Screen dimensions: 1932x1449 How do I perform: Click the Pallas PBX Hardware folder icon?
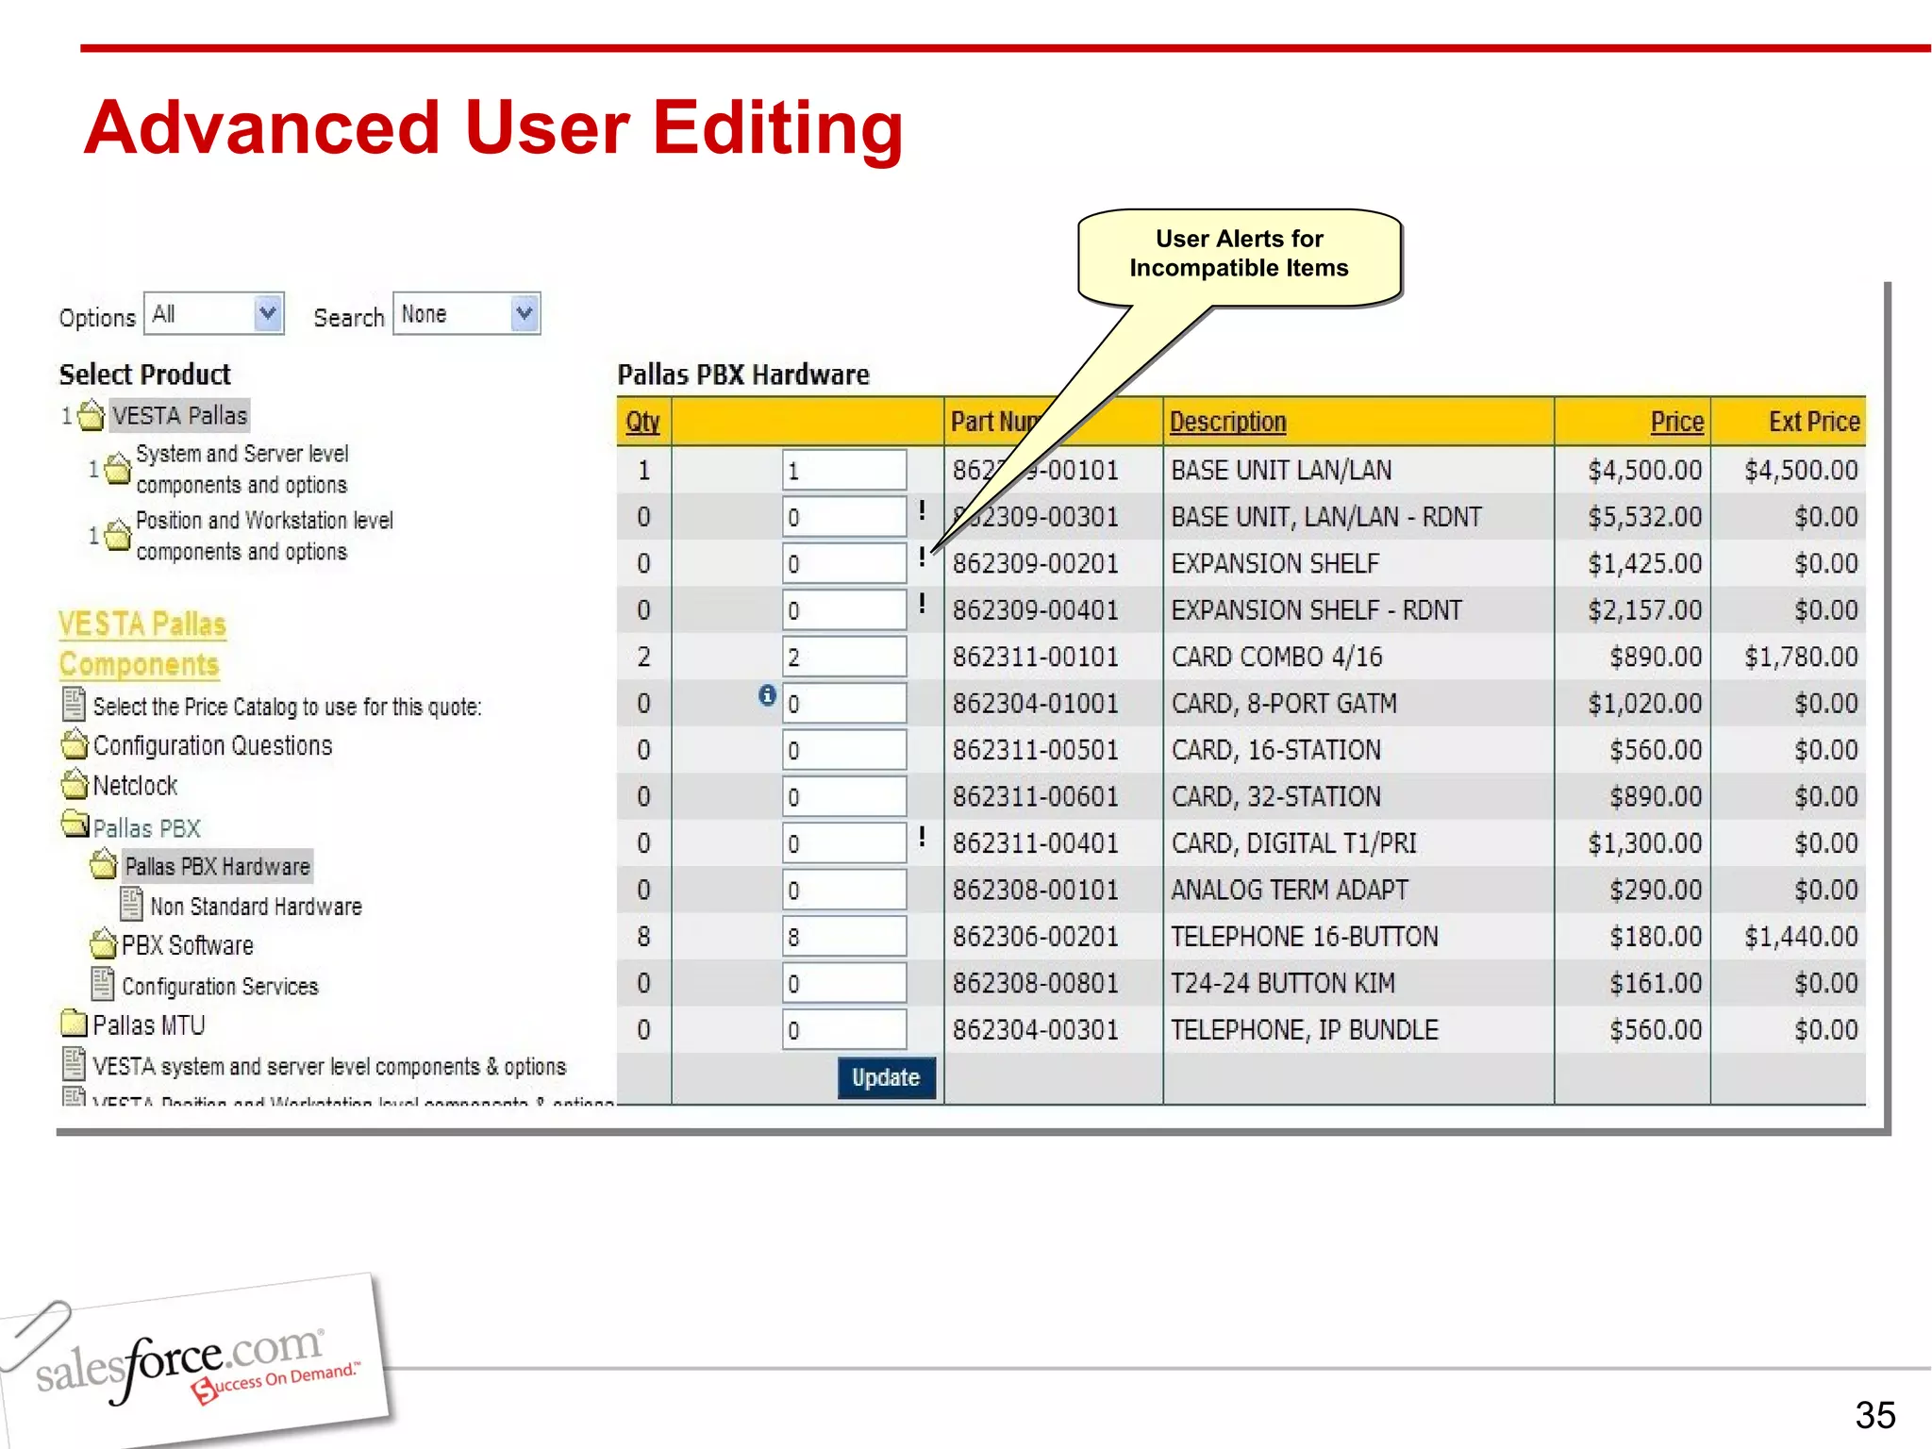(104, 864)
